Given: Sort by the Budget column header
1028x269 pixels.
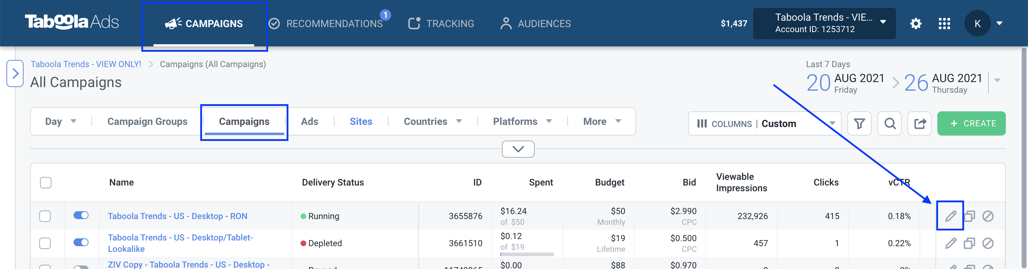Looking at the screenshot, I should 610,182.
